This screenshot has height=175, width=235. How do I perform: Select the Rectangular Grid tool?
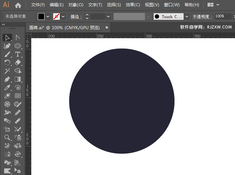(18, 95)
